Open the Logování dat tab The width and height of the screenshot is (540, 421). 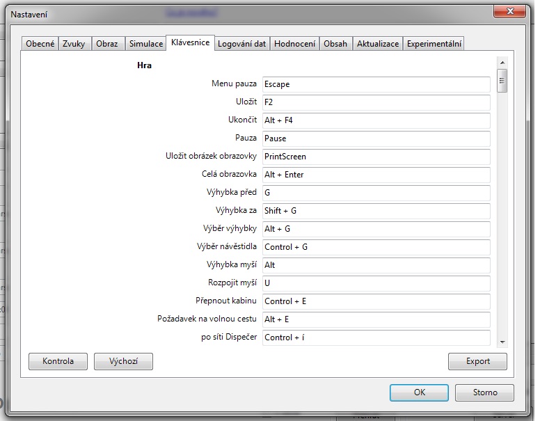click(x=241, y=44)
